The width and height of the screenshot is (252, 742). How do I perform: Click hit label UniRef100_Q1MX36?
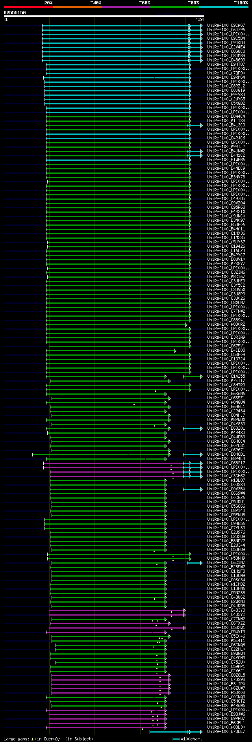[226, 234]
